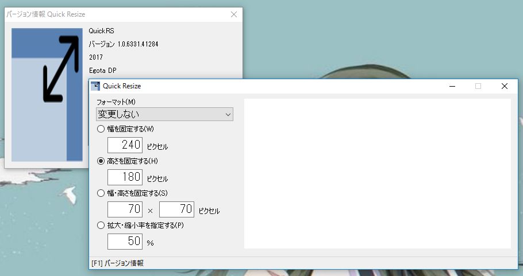Open the フォーマット dropdown showing 変更しない
The width and height of the screenshot is (523, 276).
[x=164, y=114]
